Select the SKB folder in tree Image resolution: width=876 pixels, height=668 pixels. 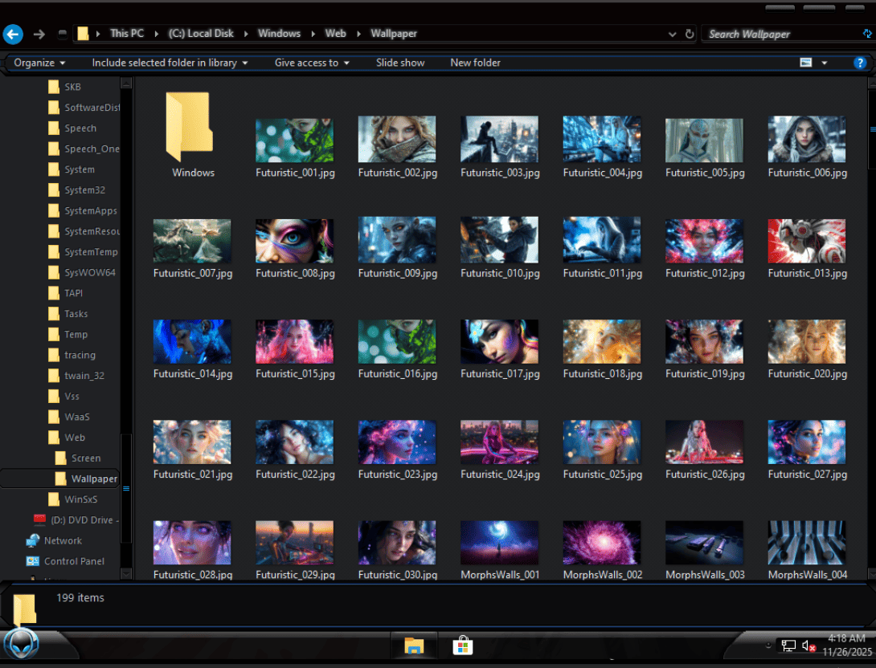pyautogui.click(x=64, y=87)
